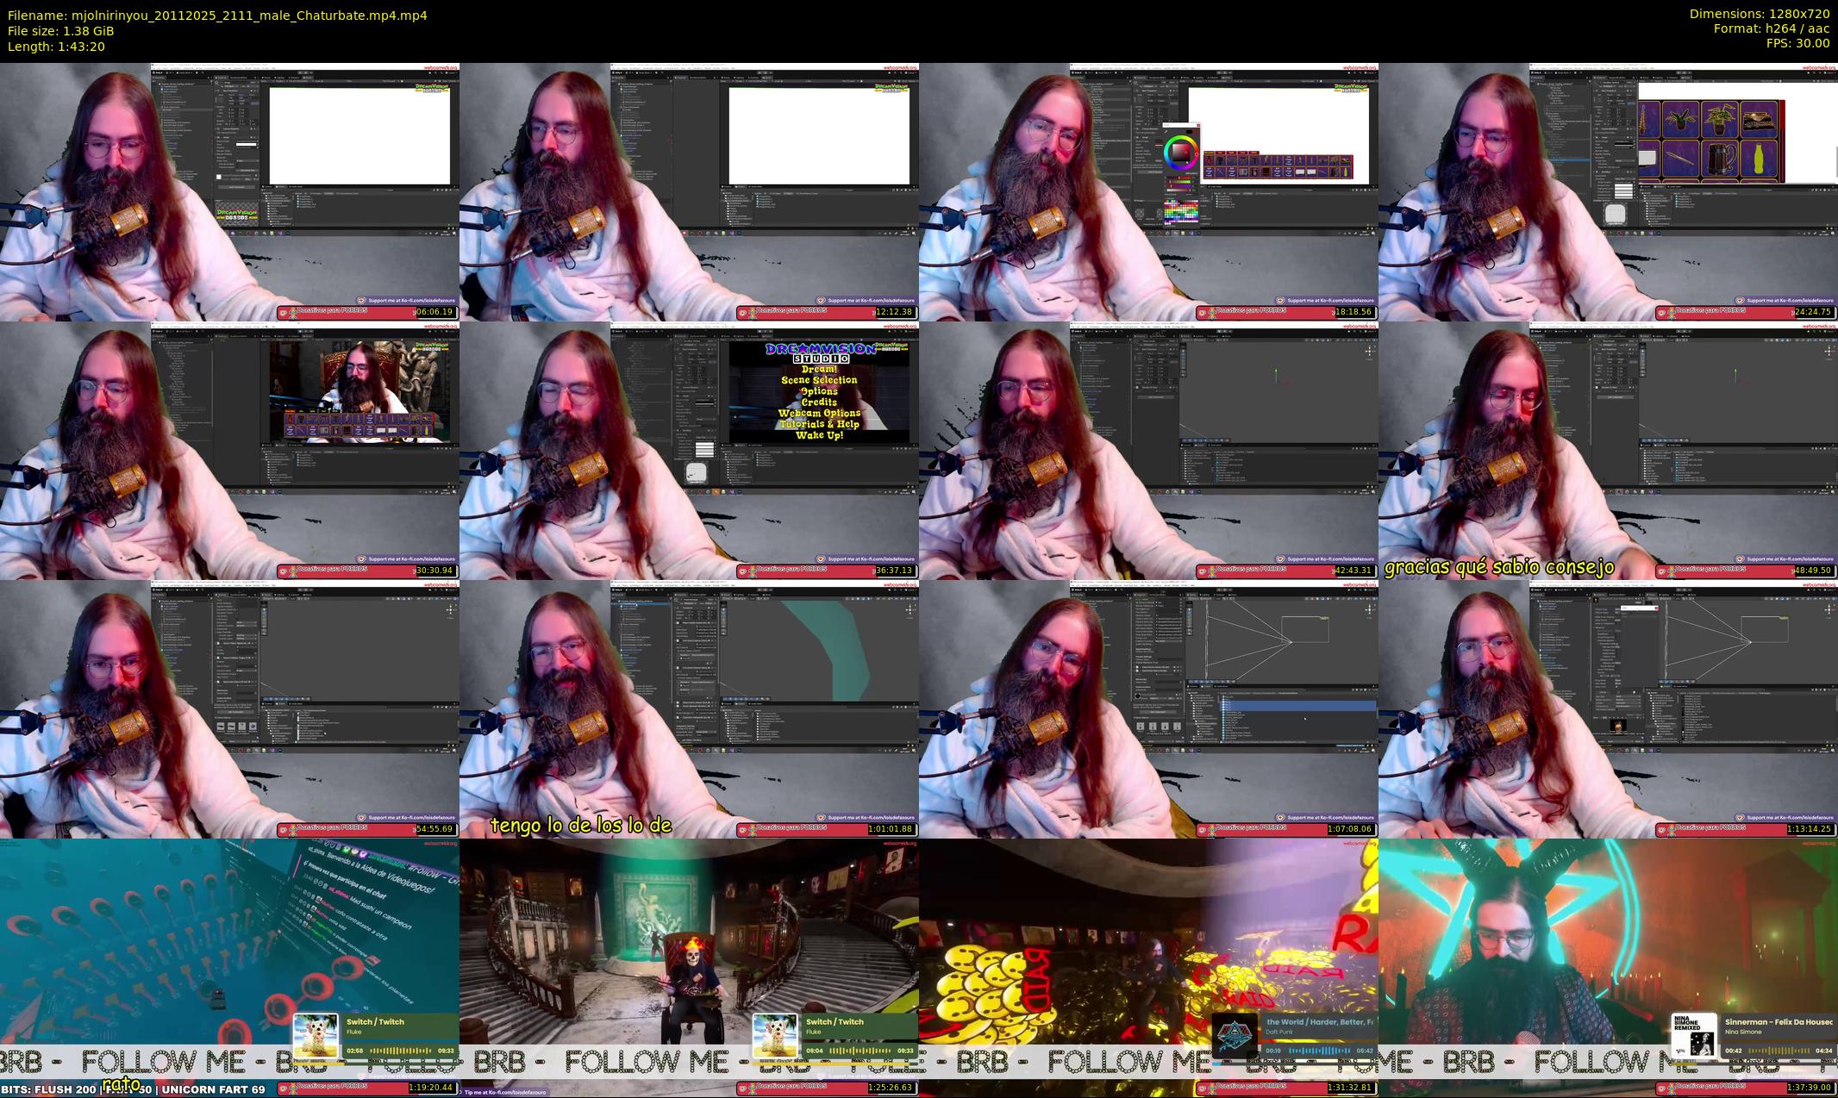Screen dimensions: 1838x1098
Task: Open the staircase thumbnail stamped 1:25:26.63
Action: point(689,967)
